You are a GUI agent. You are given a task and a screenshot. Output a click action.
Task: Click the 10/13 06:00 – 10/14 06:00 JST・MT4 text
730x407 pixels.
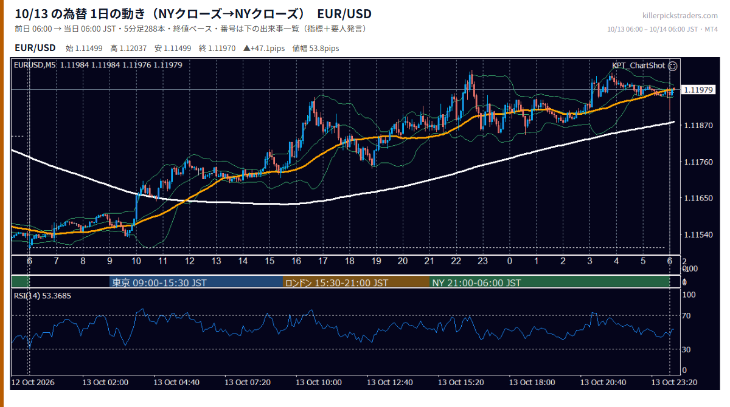tap(662, 29)
